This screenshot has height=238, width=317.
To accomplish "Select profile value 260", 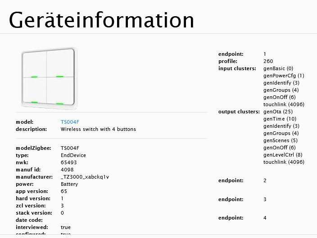I will pos(268,61).
